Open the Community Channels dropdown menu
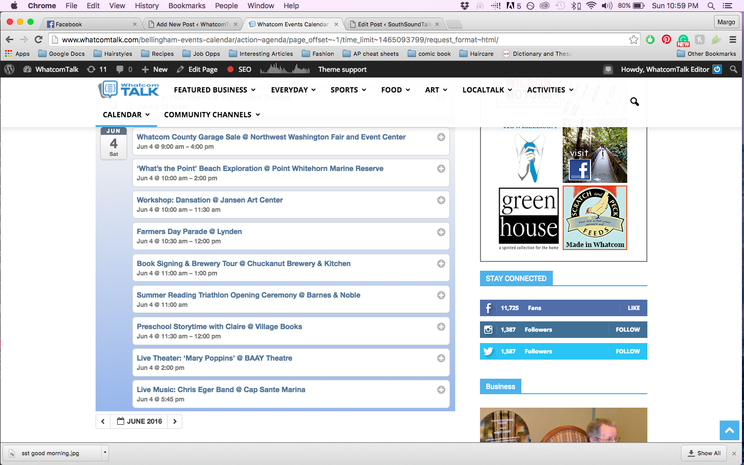 (212, 115)
